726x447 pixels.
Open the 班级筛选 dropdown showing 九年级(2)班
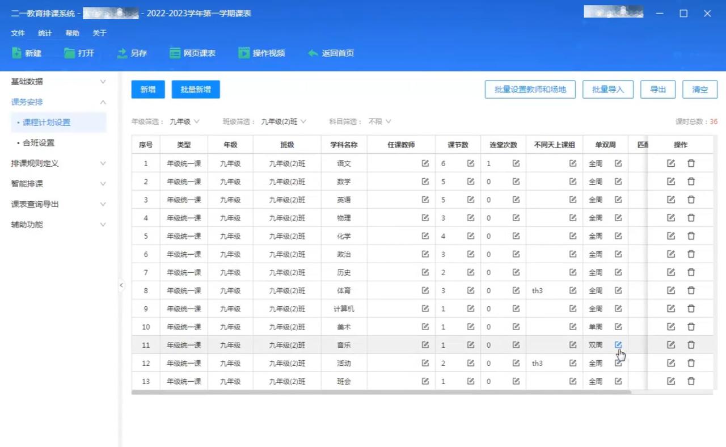click(284, 121)
